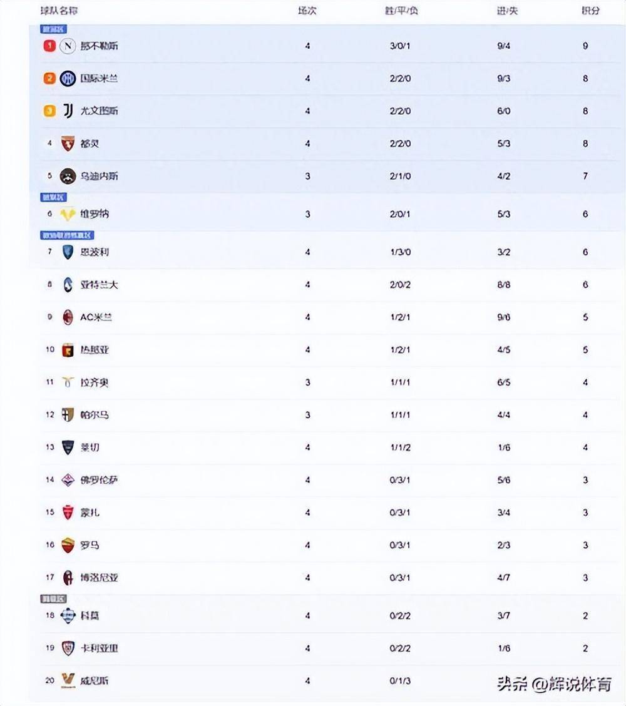626x706 pixels.
Task: Click the Fiorentina club crest
Action: pyautogui.click(x=68, y=480)
